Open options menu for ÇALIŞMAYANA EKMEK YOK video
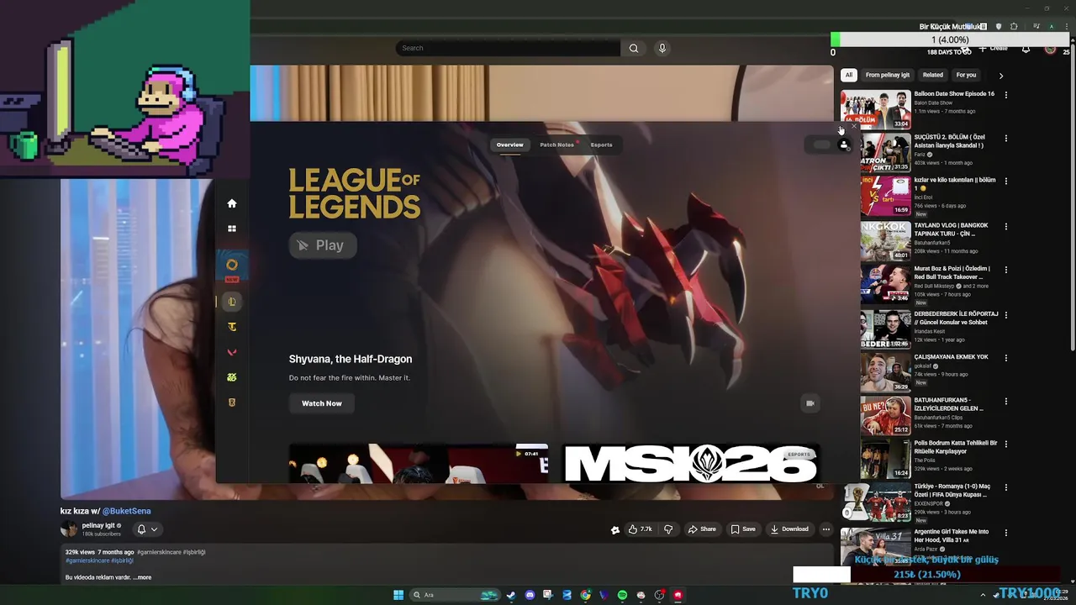1076x605 pixels. coord(1005,358)
